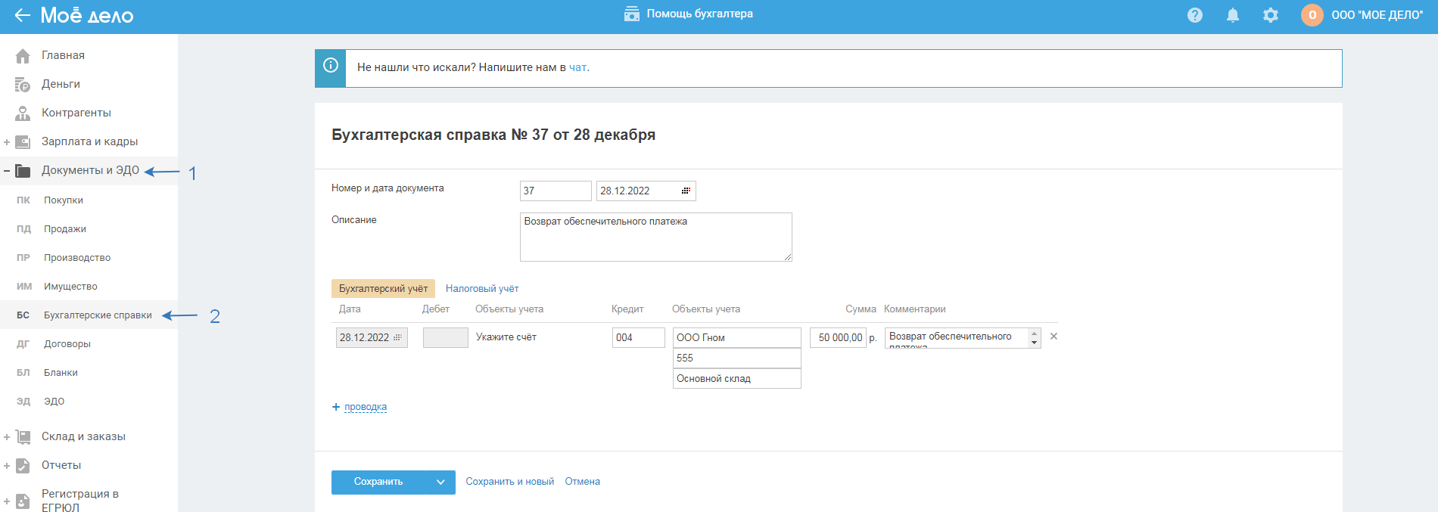Expand Зарплата и кадры with plus sign

point(7,142)
